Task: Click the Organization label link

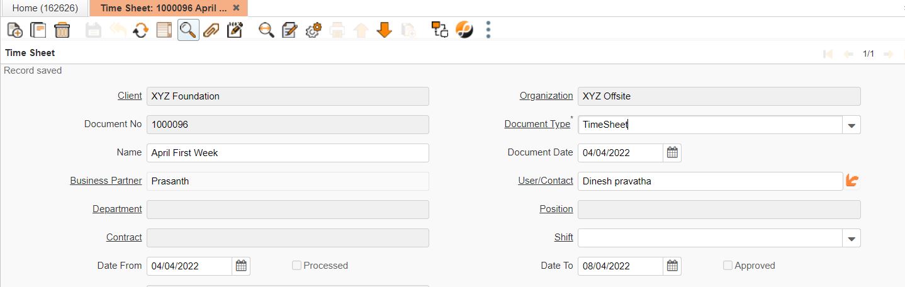Action: tap(546, 96)
